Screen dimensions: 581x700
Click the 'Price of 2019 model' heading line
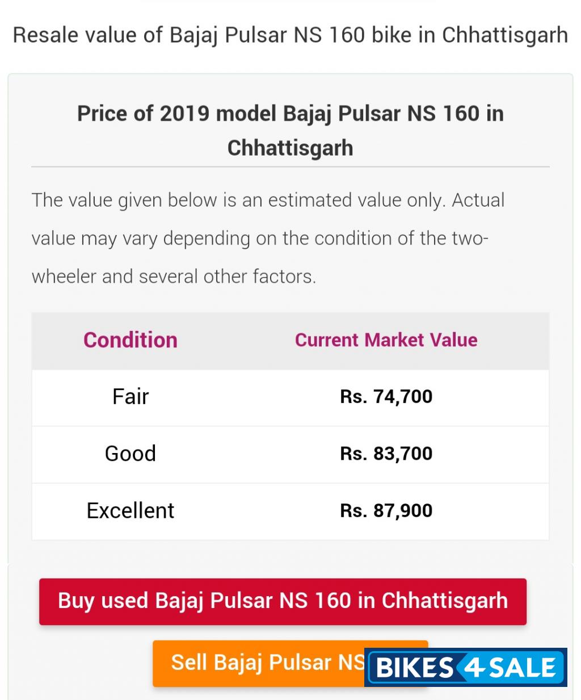pos(290,114)
